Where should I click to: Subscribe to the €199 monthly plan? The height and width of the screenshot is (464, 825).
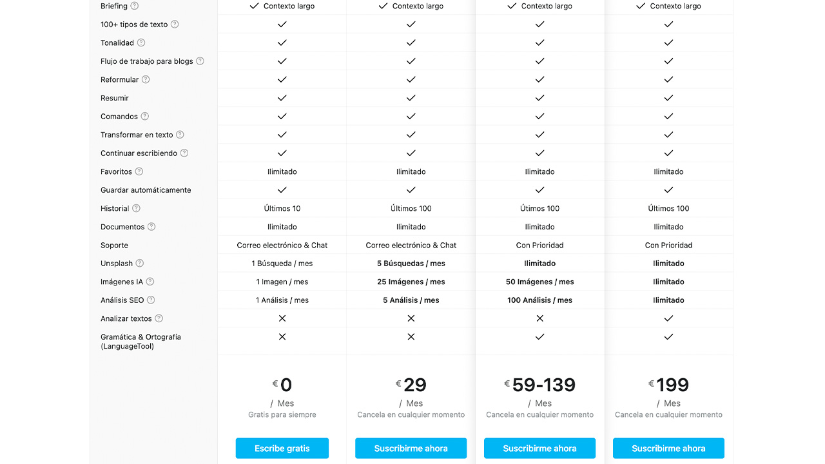(x=668, y=448)
